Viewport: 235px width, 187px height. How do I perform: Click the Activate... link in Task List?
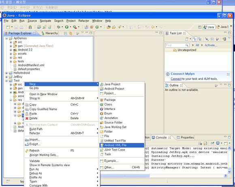(211, 45)
